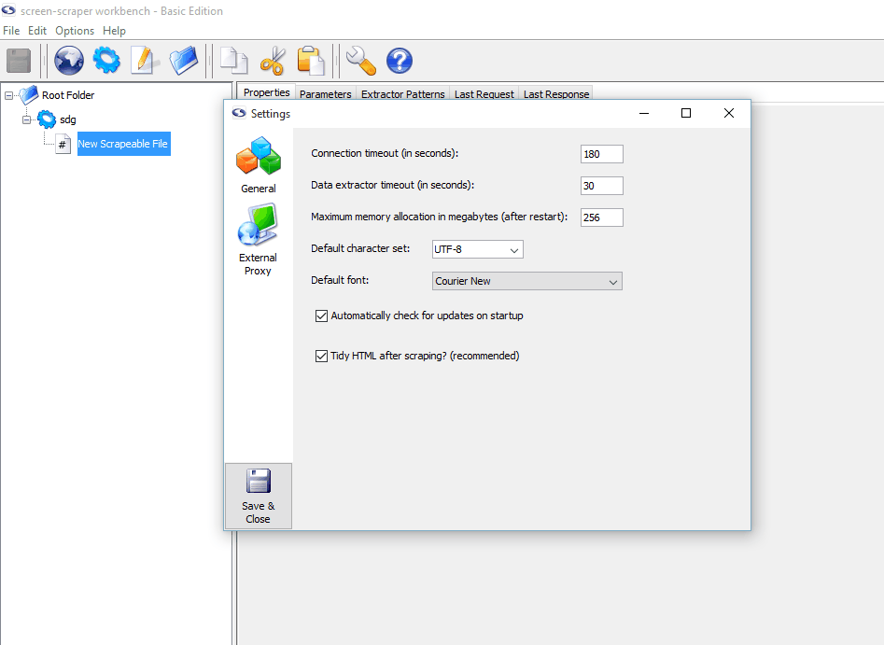Switch to the Properties tab

pos(266,92)
